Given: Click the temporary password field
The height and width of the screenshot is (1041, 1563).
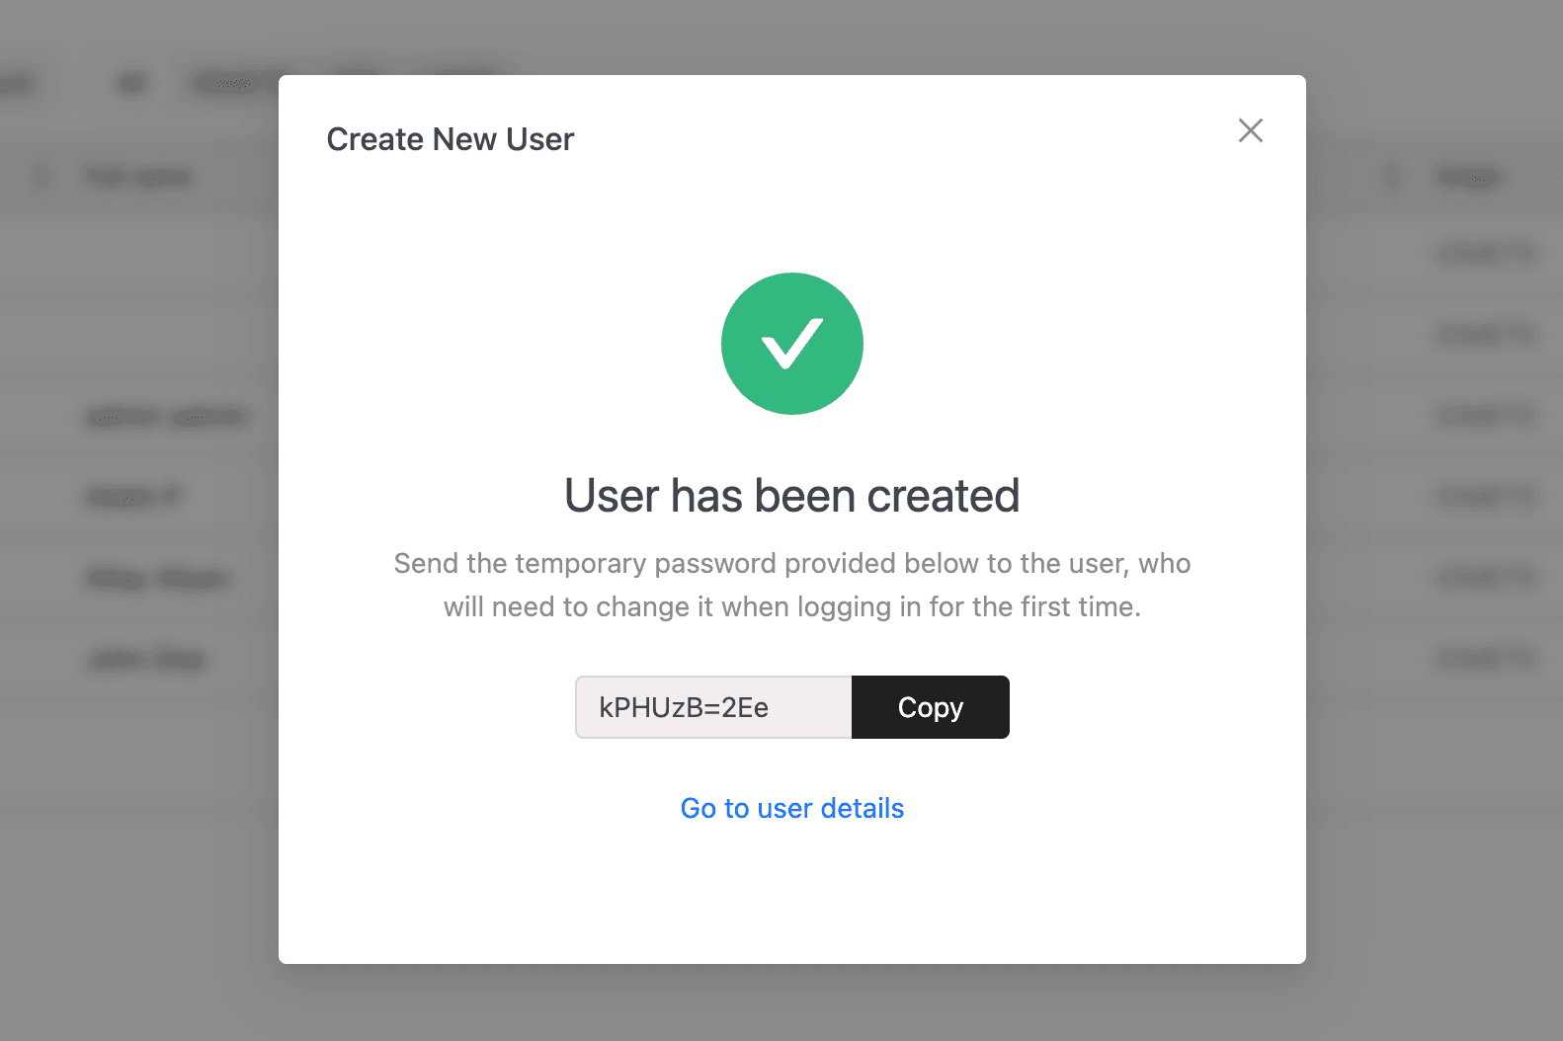Looking at the screenshot, I should point(713,707).
